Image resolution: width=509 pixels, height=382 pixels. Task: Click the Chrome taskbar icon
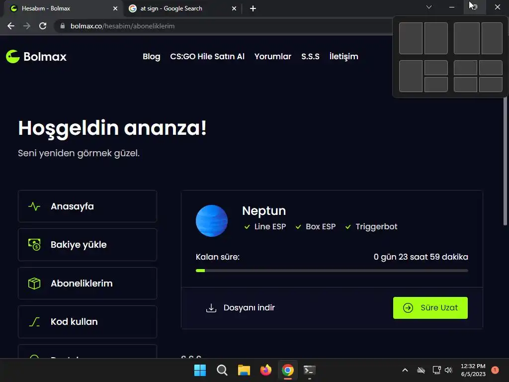click(288, 370)
